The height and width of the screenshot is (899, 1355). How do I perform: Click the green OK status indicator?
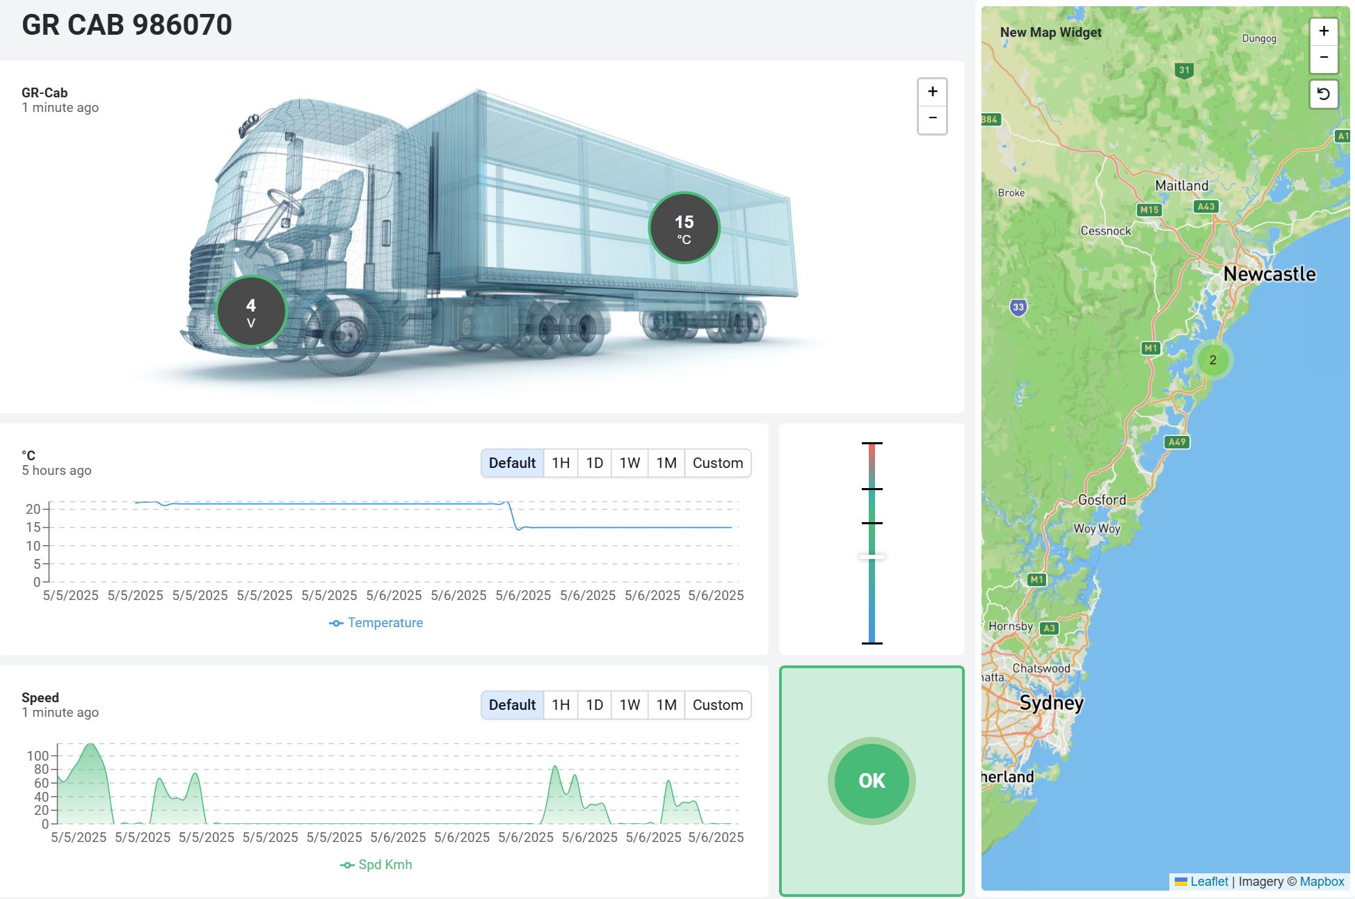pyautogui.click(x=872, y=781)
